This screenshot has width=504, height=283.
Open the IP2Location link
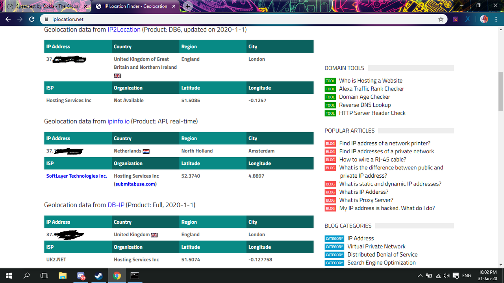(x=124, y=29)
